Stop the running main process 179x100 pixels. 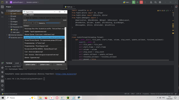pos(141,2)
